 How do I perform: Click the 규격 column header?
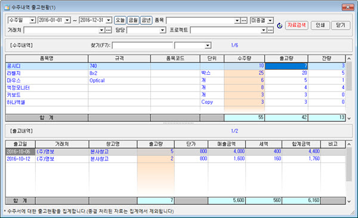click(119, 59)
